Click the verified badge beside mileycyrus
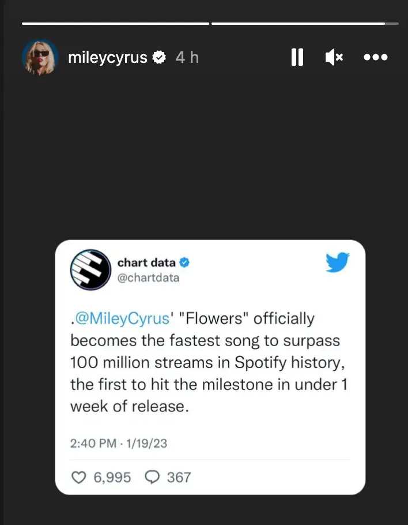The image size is (408, 525). (x=160, y=57)
